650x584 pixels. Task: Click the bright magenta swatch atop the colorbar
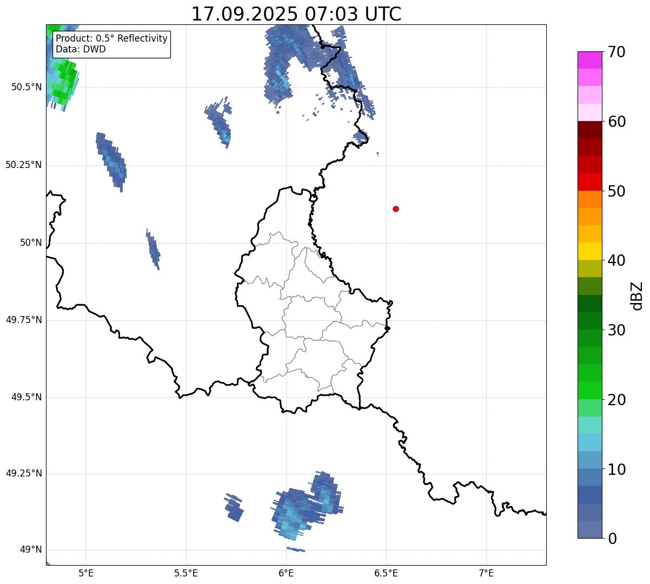[589, 60]
